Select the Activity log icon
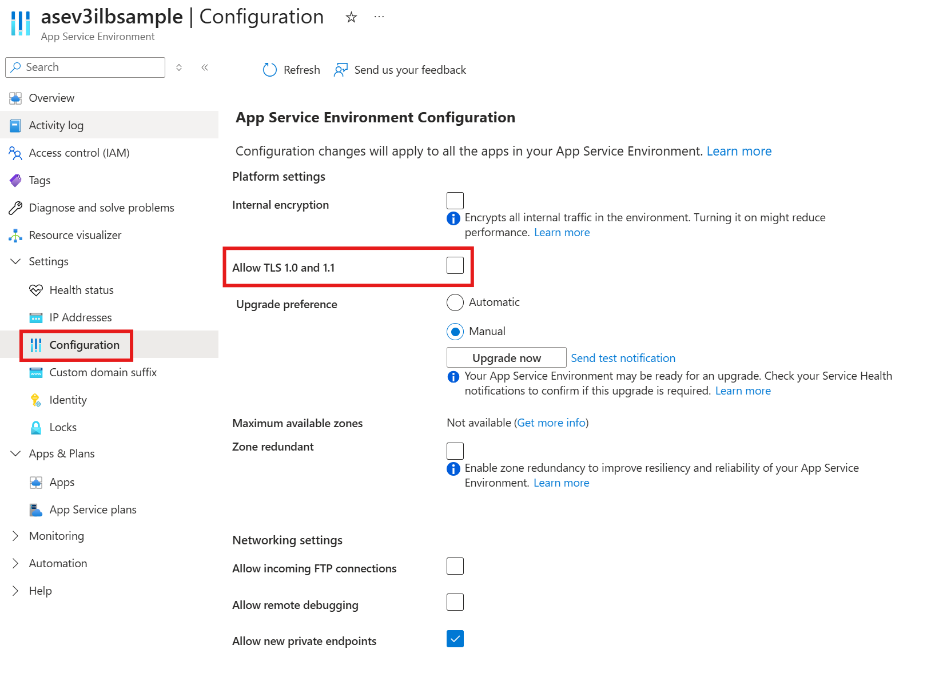This screenshot has width=951, height=673. click(15, 125)
